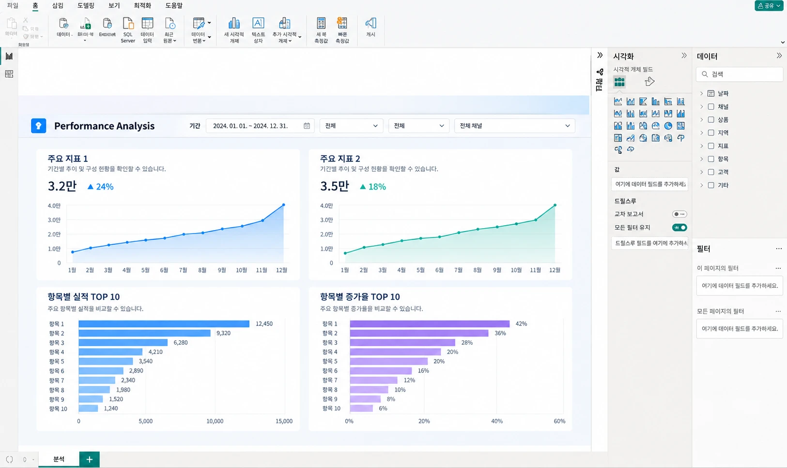
Task: Check the 상품 table checkbox
Action: click(711, 119)
